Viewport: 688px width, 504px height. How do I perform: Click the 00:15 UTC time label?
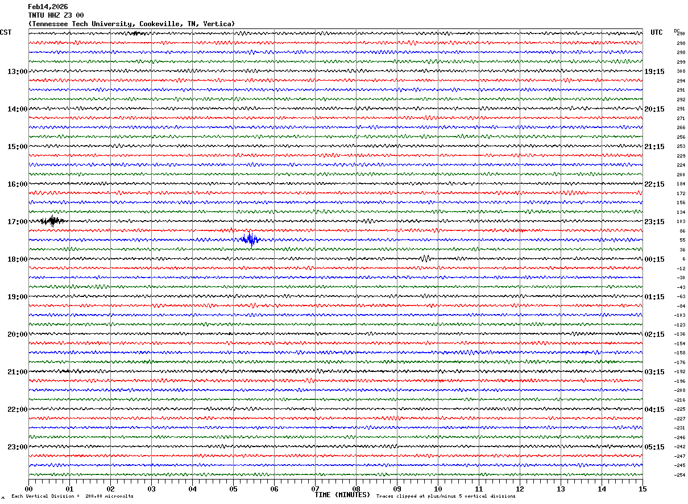[x=654, y=259]
